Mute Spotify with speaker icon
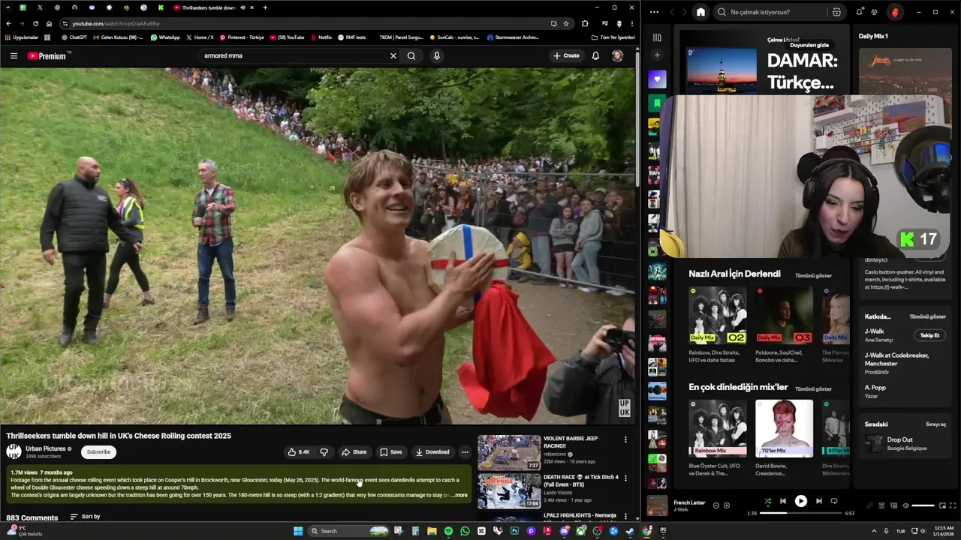 pyautogui.click(x=905, y=506)
